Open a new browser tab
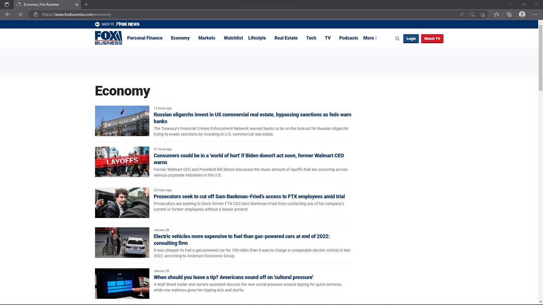The image size is (543, 305). (86, 4)
